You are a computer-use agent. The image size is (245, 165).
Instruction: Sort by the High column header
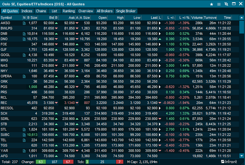click(x=116, y=18)
